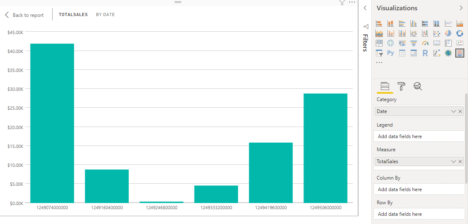The height and width of the screenshot is (224, 468).
Task: Click the Column By 'Add data fields here' well
Action: tap(419, 189)
